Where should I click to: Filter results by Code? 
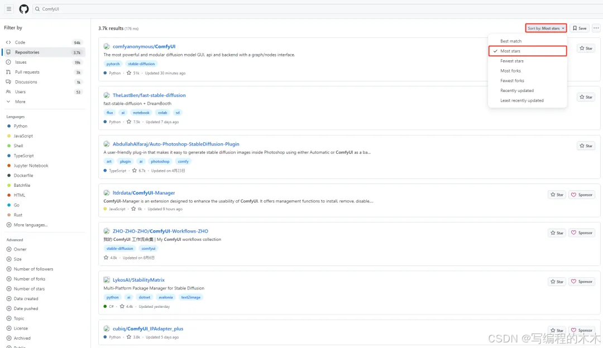[x=44, y=42]
